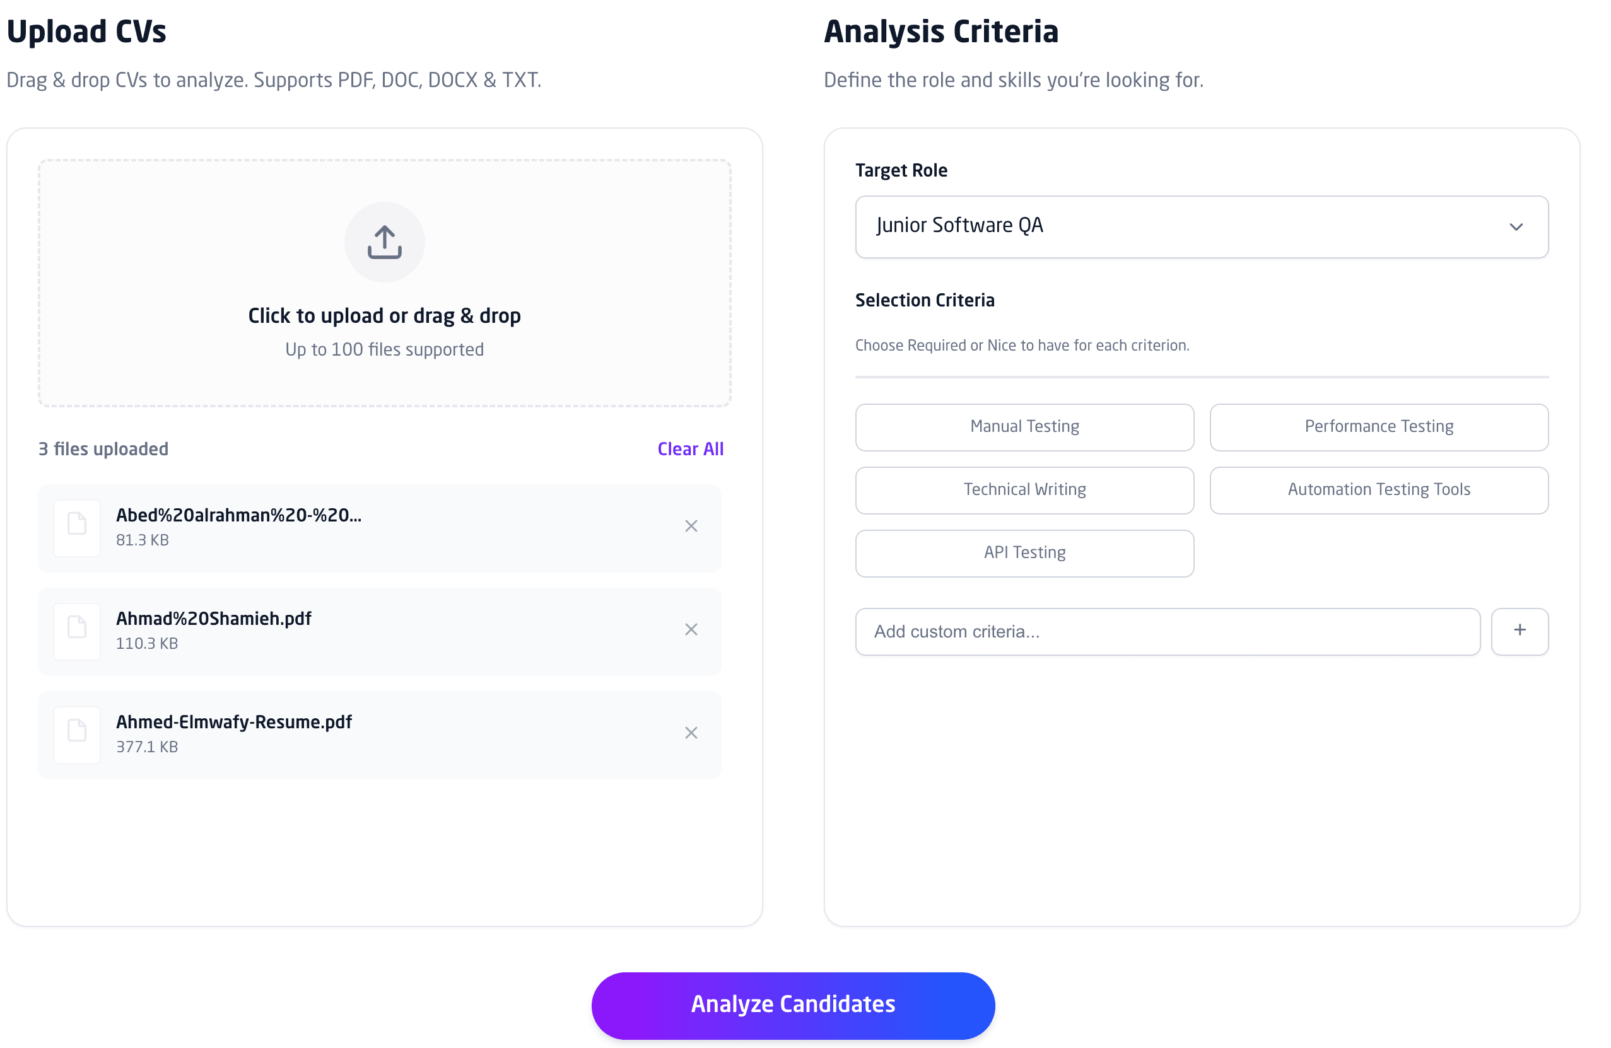Remove Ahmad%20Shamieh.pdf from the list
The width and height of the screenshot is (1611, 1048).
[x=691, y=629]
